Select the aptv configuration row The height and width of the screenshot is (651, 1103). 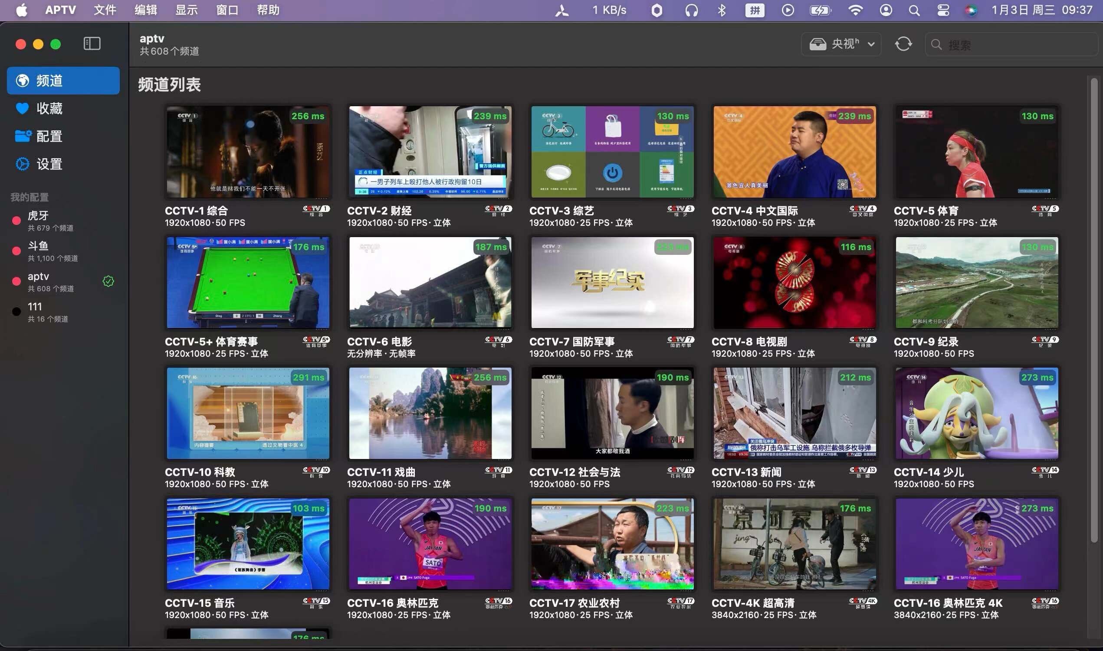click(x=63, y=281)
